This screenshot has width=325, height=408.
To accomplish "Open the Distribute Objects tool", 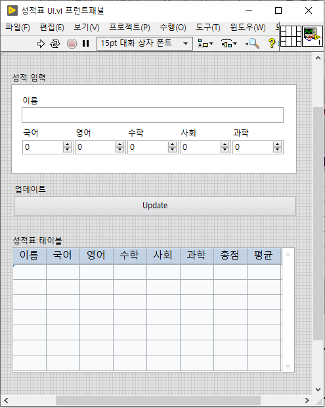I will (x=228, y=43).
